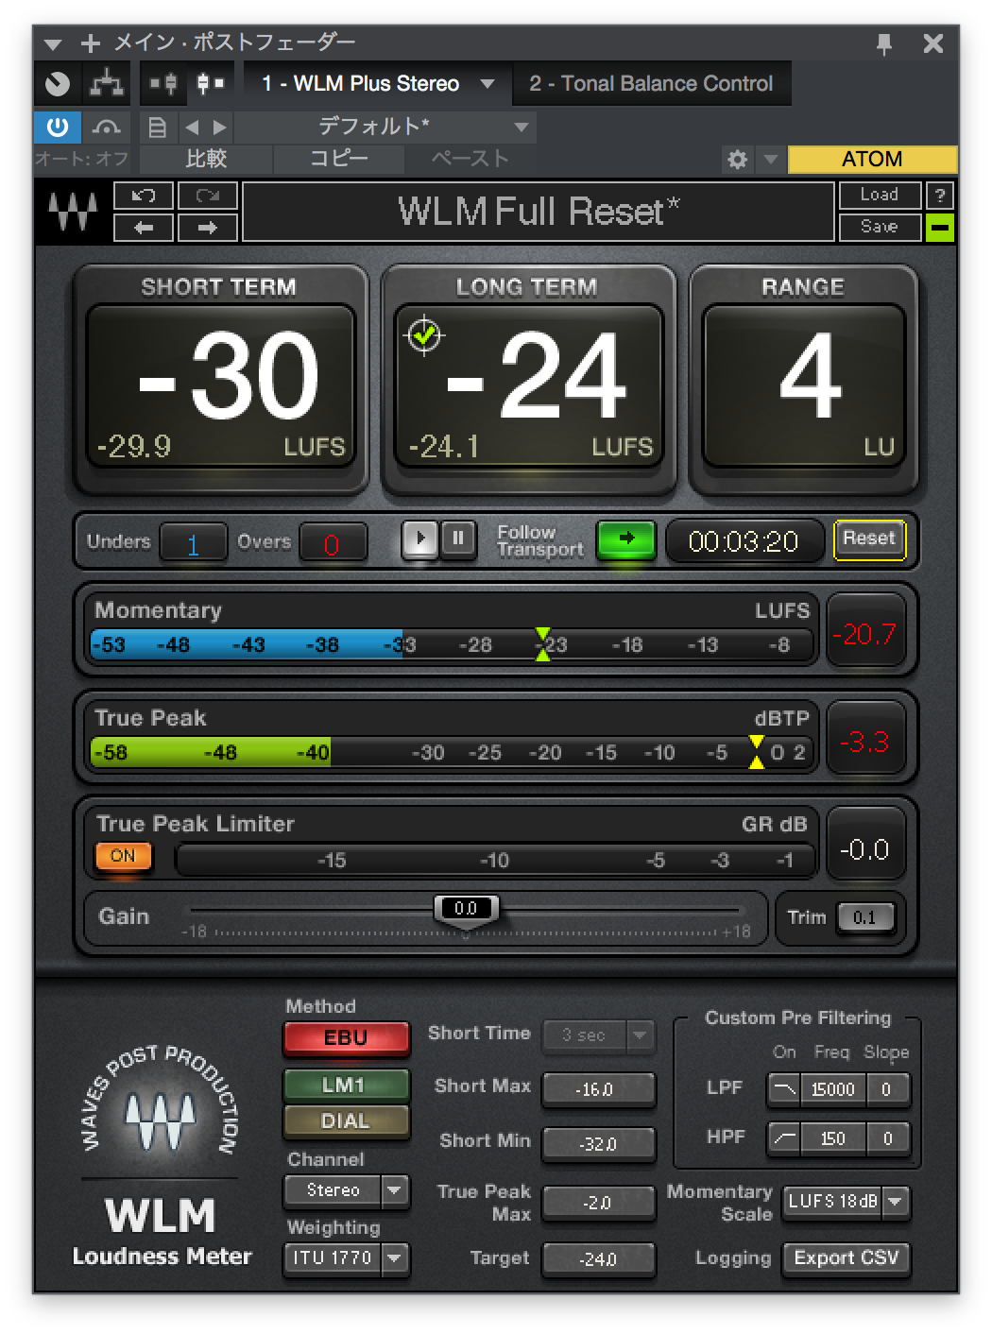Expand the arrow next to the gear icon
Screen dimensions: 992x1334
coord(771,160)
